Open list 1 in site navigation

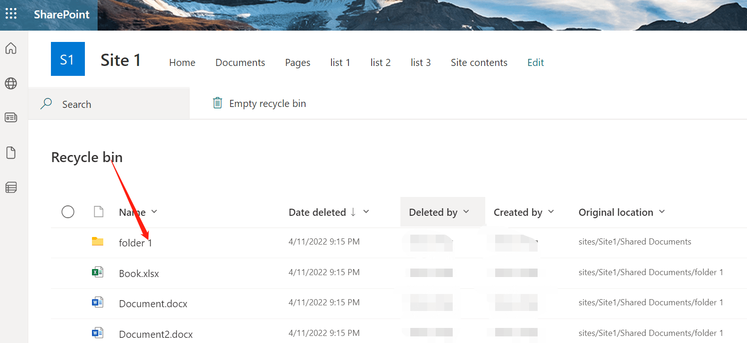click(340, 63)
